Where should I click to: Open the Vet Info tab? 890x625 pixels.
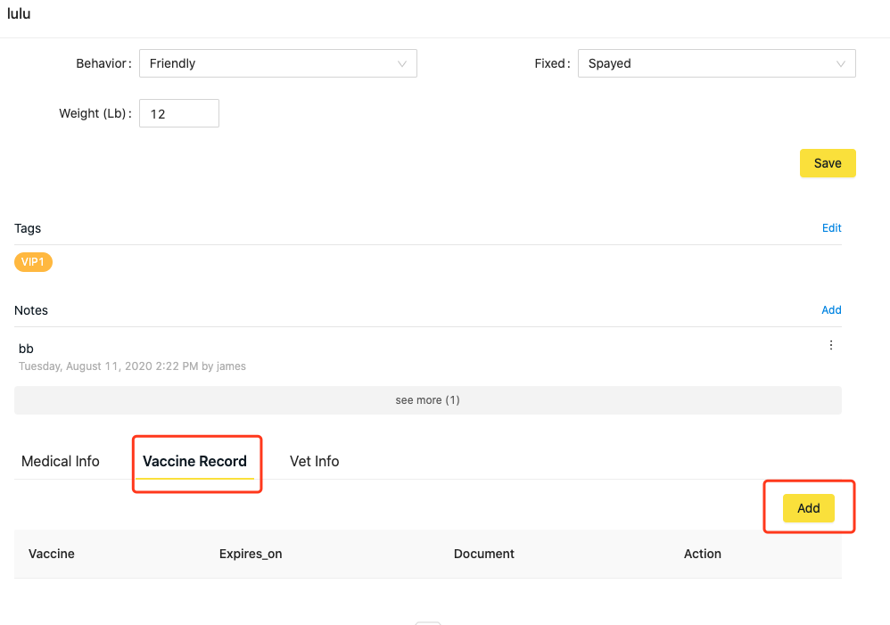315,461
